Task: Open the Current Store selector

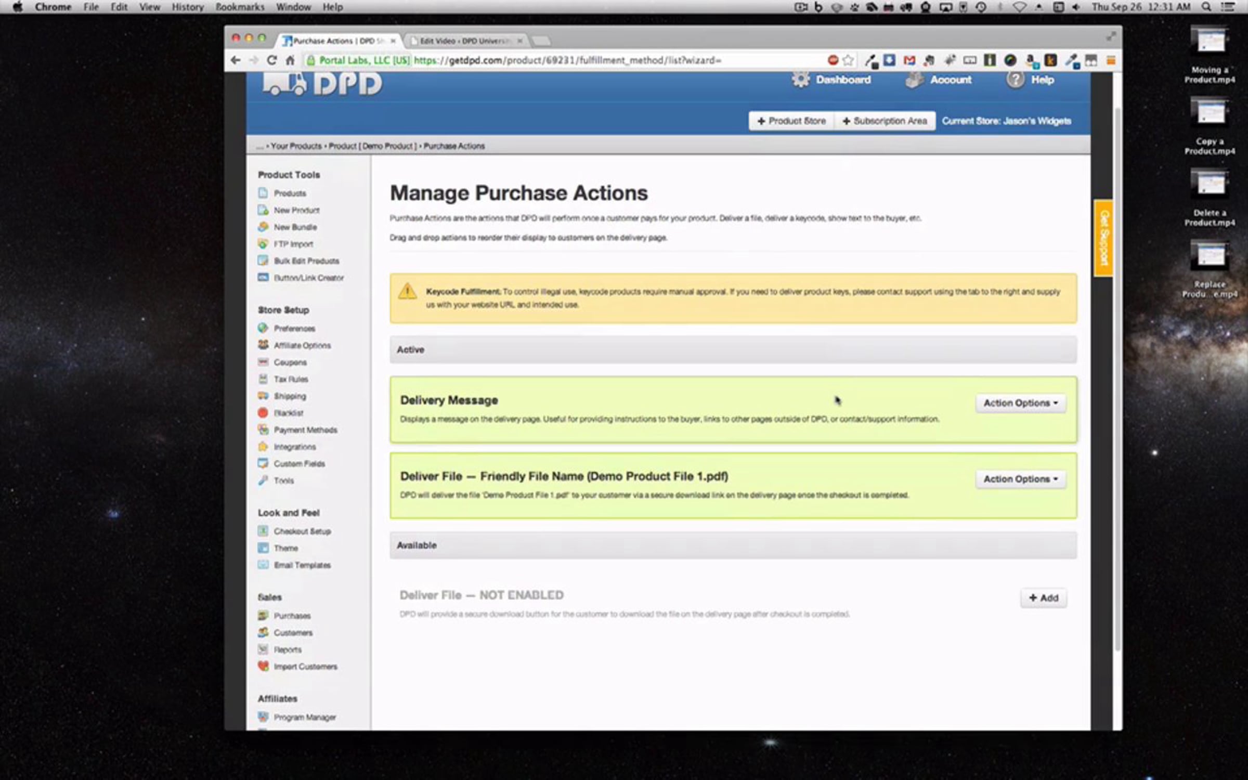Action: click(1006, 121)
